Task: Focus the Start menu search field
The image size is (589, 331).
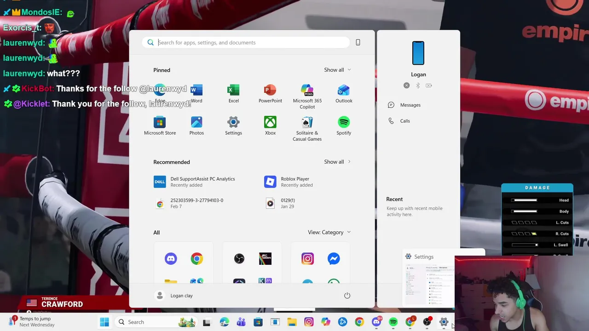Action: point(246,42)
